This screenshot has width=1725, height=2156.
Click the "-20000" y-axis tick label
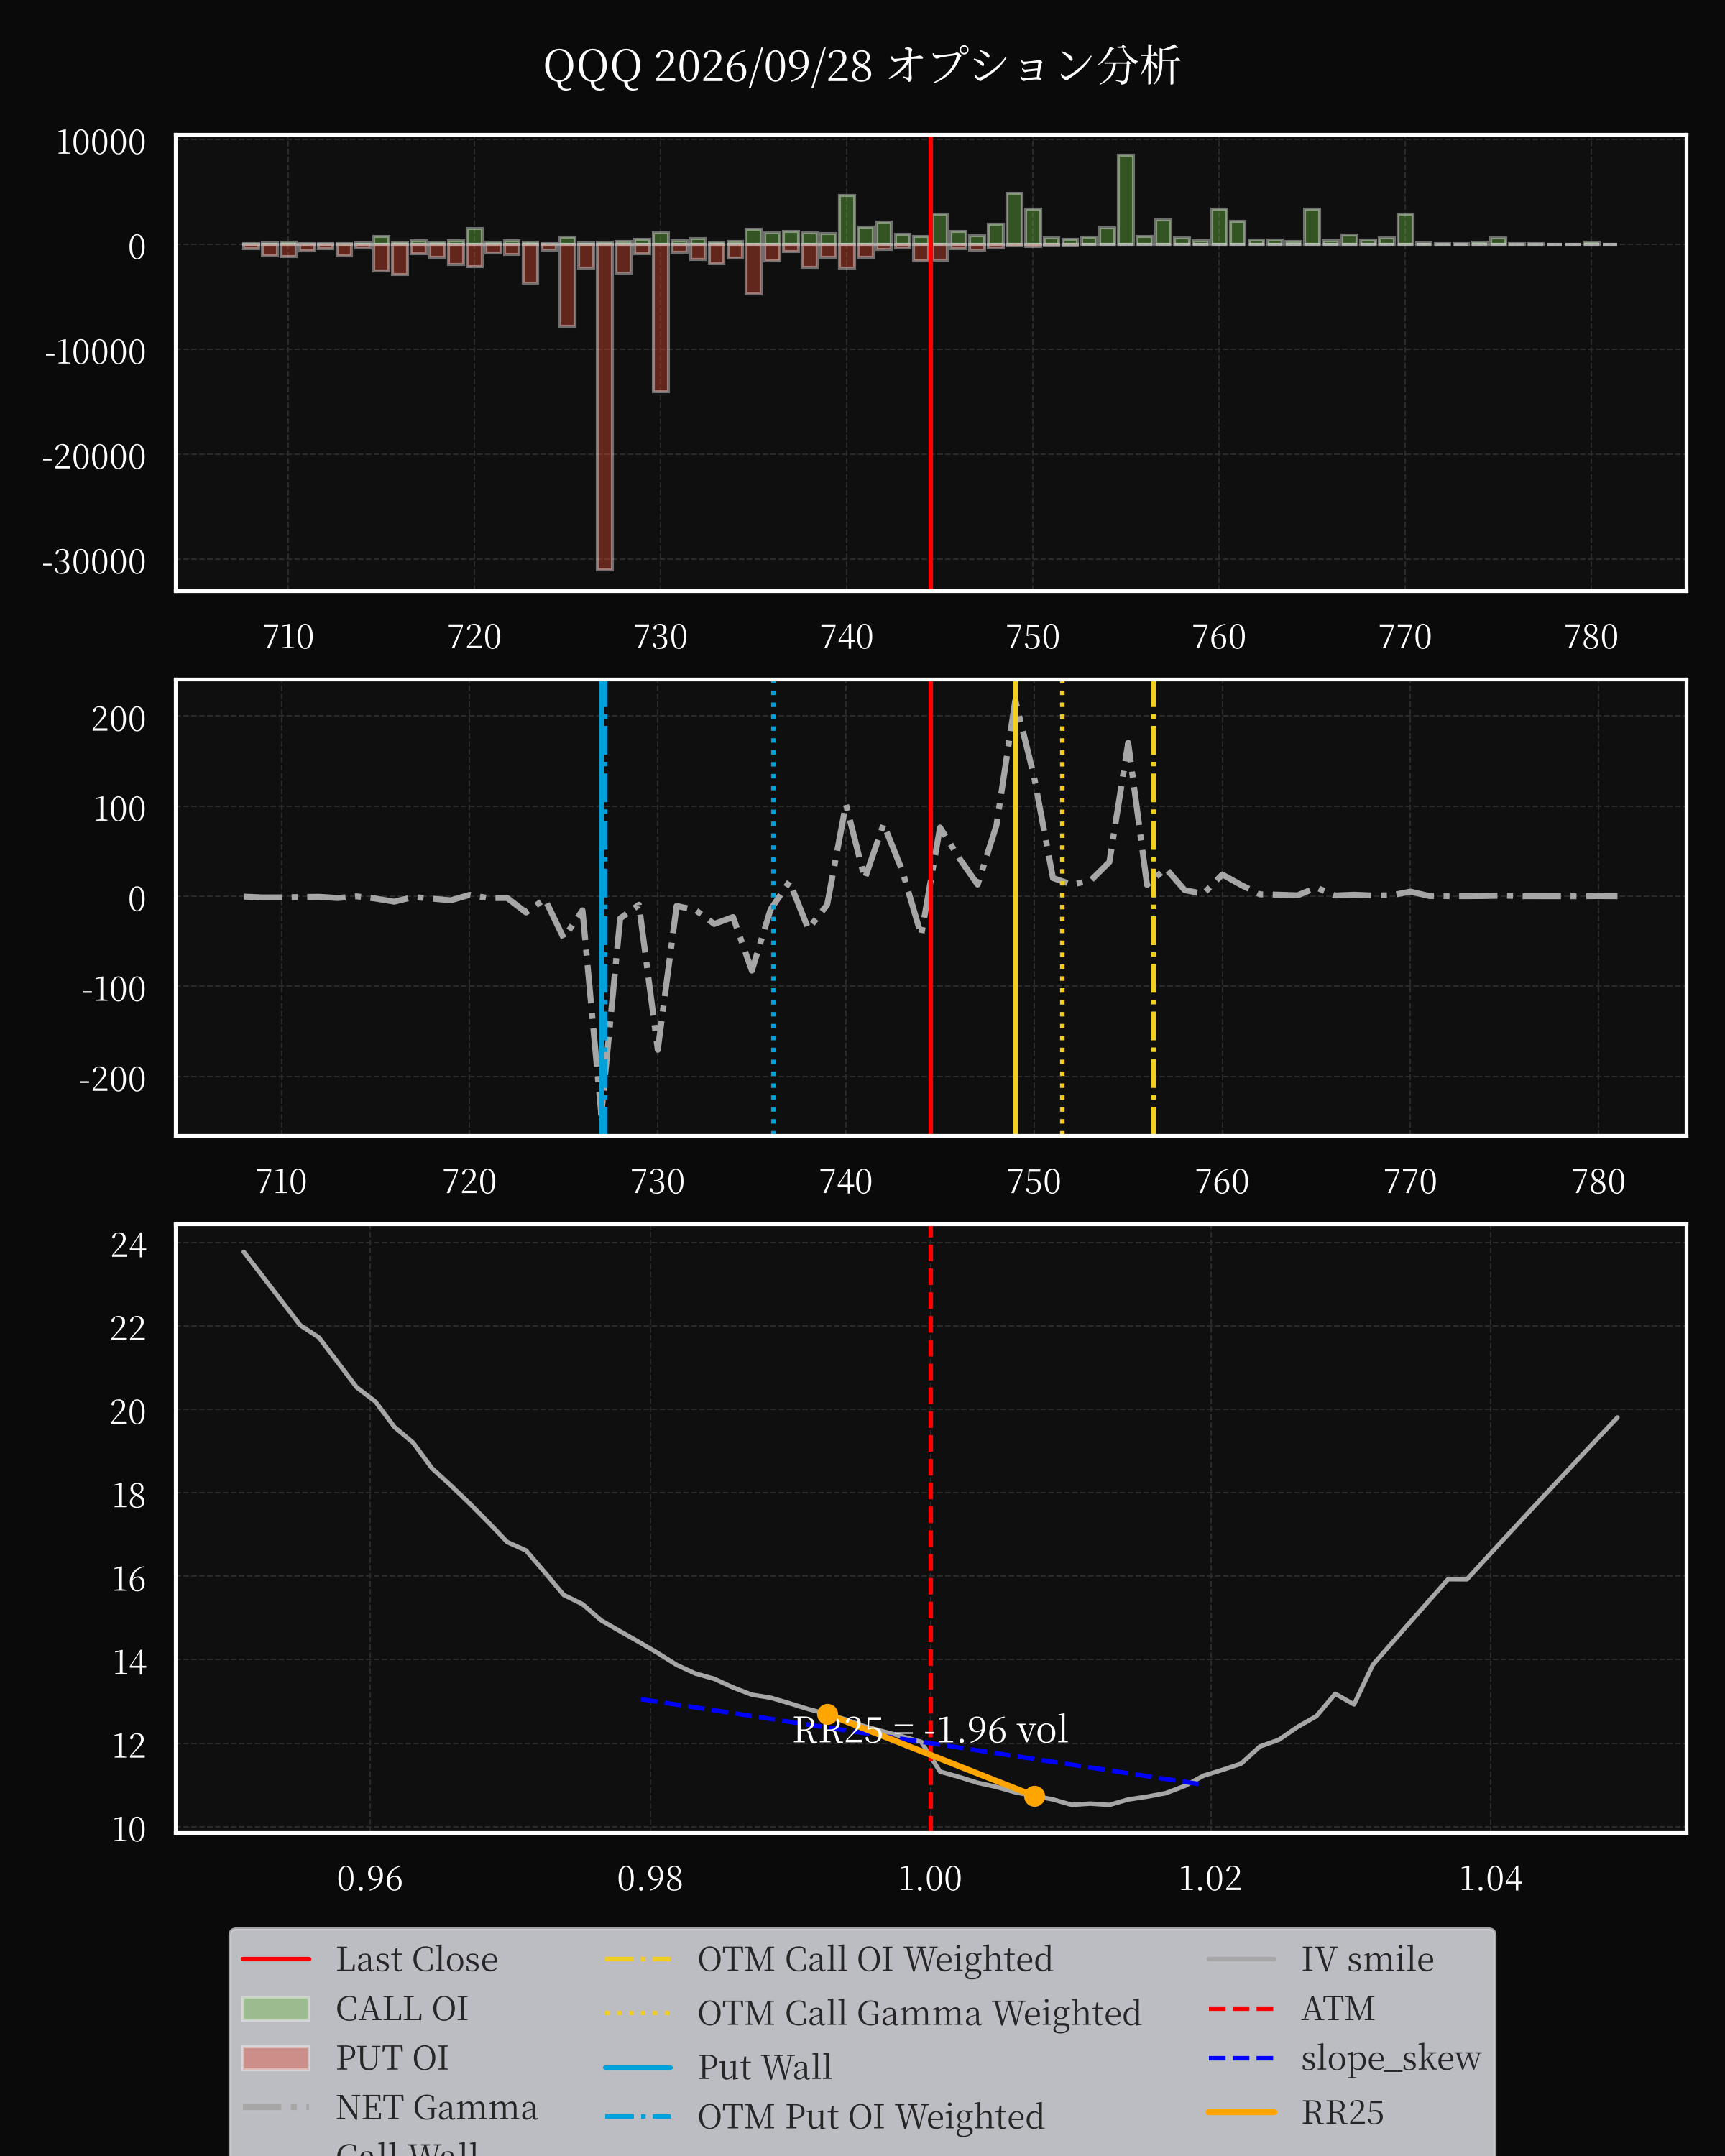point(94,457)
